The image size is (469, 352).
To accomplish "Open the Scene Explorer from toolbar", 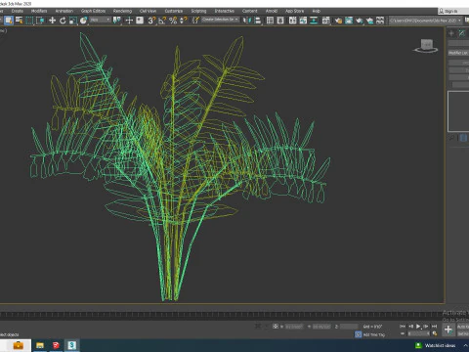I will click(270, 21).
